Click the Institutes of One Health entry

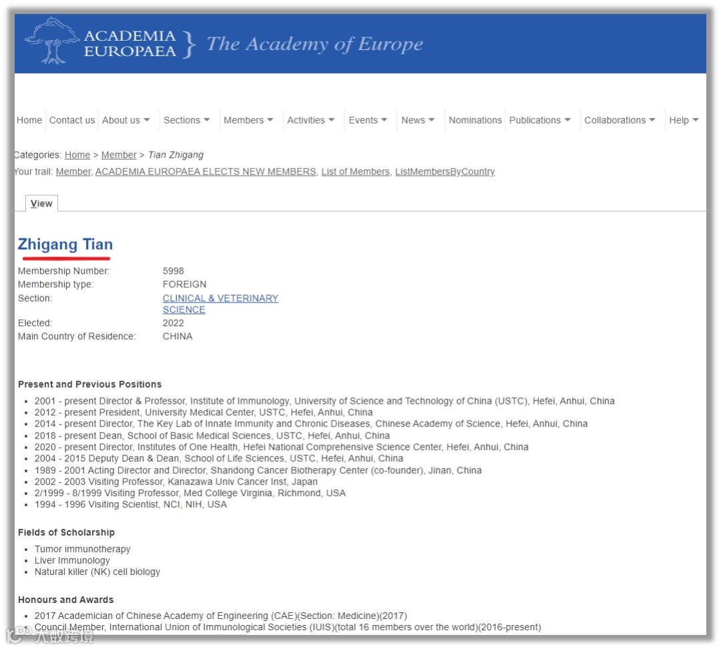click(x=282, y=447)
